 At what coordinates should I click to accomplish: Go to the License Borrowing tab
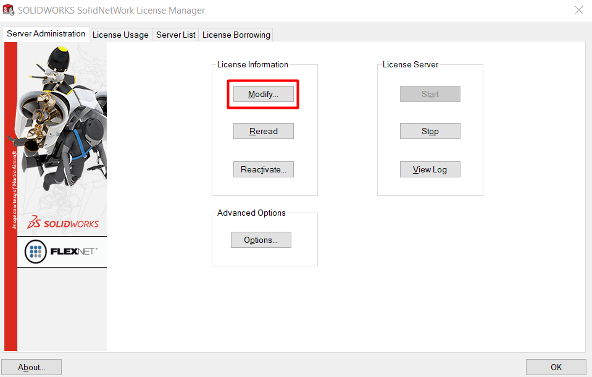point(236,35)
